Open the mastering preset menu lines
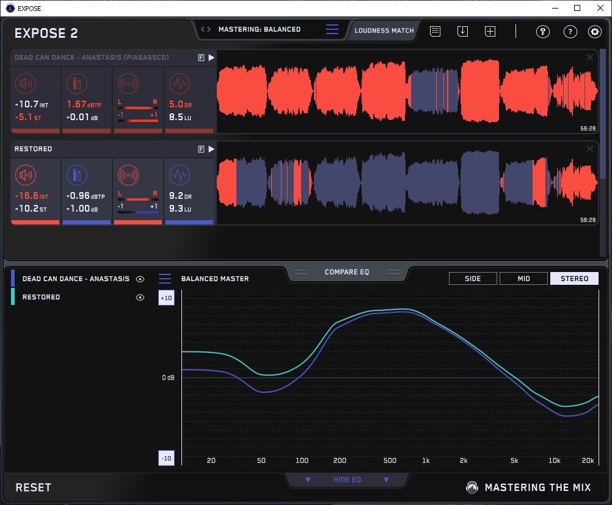Screen dimensions: 612x505 [332, 29]
